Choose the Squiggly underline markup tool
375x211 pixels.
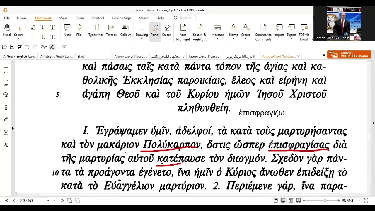click(43, 27)
